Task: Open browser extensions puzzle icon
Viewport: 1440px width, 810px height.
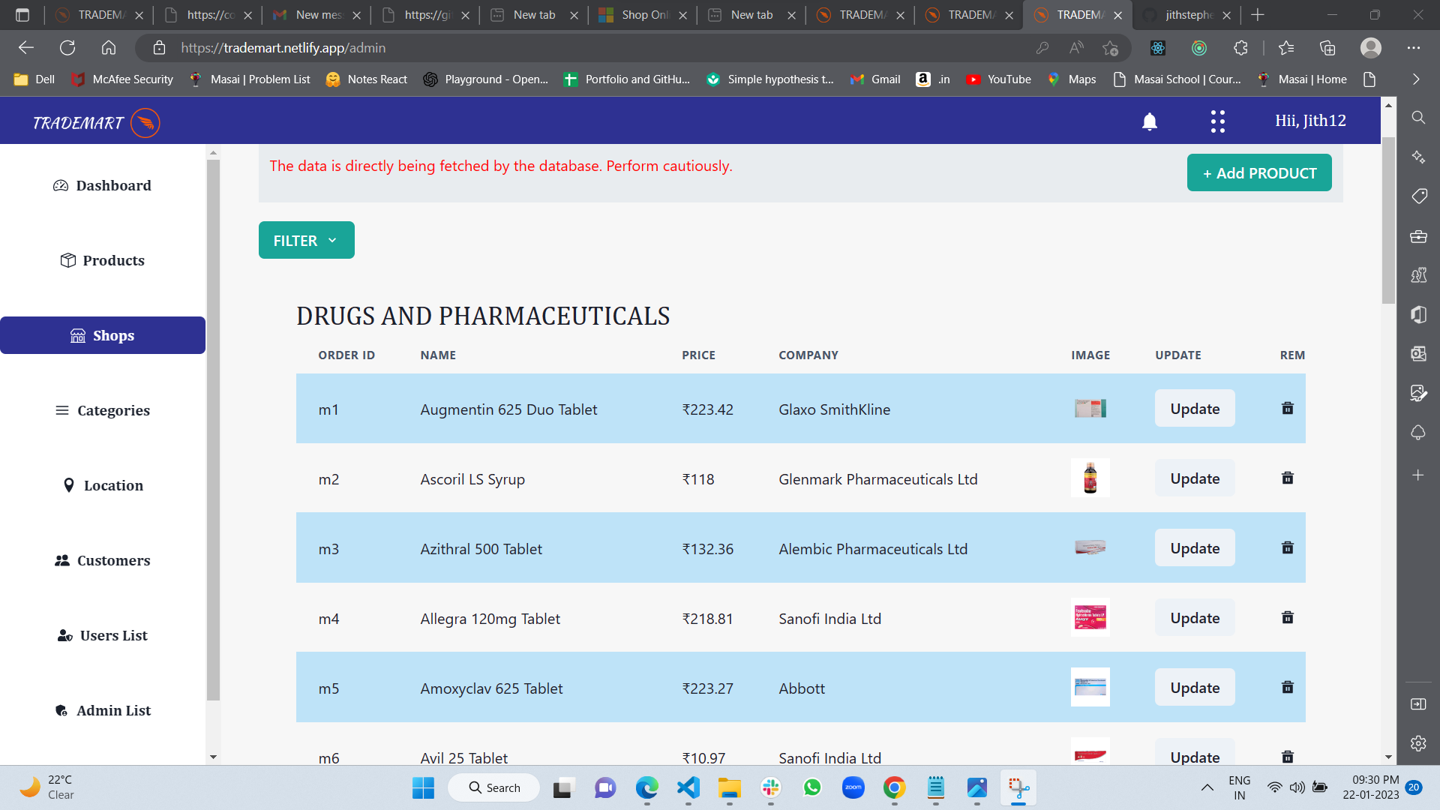Action: [1240, 48]
